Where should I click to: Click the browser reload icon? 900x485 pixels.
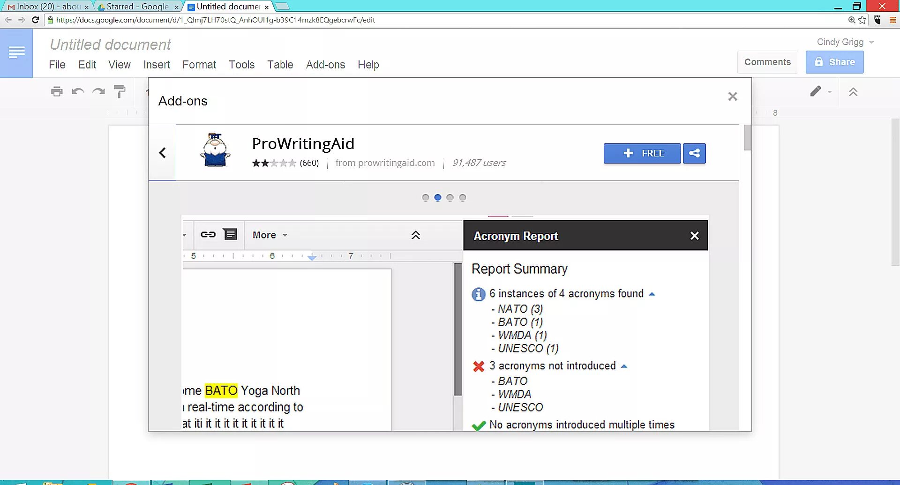[x=35, y=20]
